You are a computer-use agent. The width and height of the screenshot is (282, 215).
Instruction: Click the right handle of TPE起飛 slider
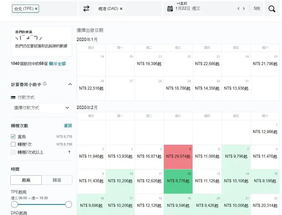[x=69, y=205]
